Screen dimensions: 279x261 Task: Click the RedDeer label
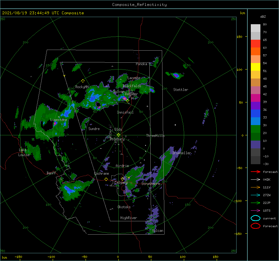[x=131, y=94]
